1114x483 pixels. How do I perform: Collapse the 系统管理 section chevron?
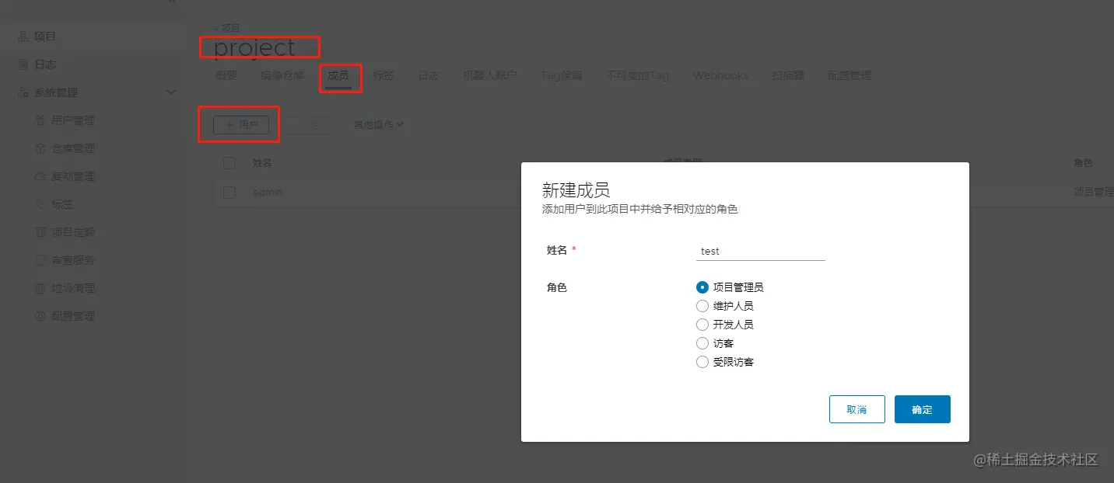pos(172,92)
